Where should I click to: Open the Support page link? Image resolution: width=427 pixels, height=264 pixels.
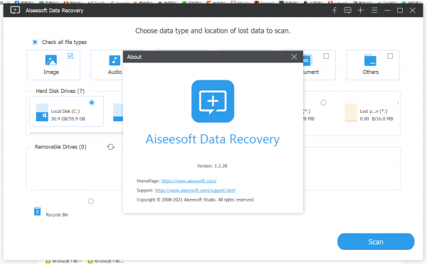click(195, 190)
